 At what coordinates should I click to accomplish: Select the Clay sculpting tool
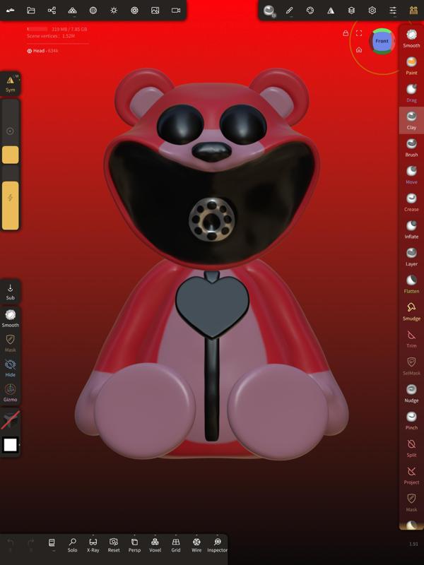tap(411, 120)
